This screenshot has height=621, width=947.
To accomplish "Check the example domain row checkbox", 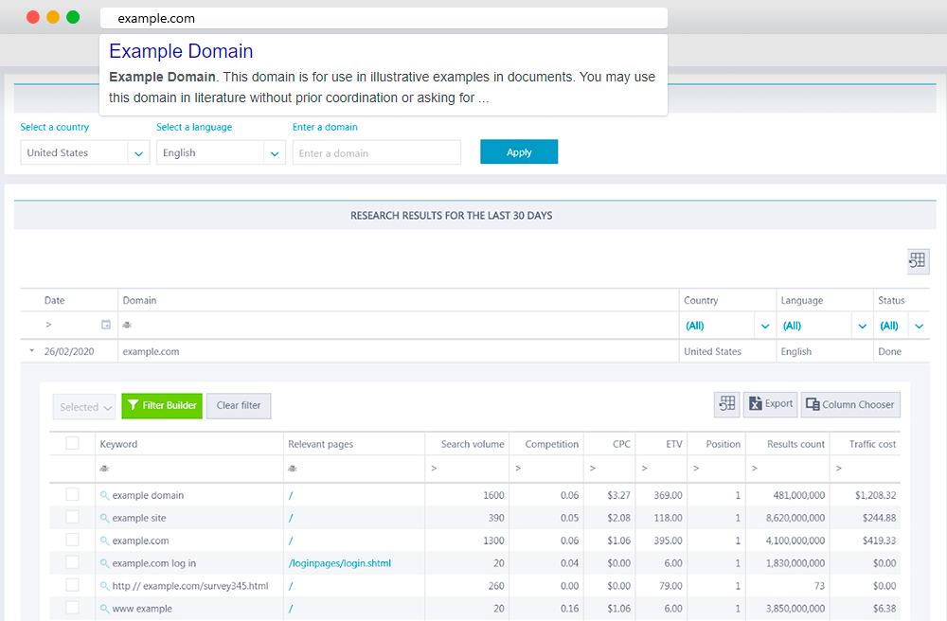I will click(73, 494).
